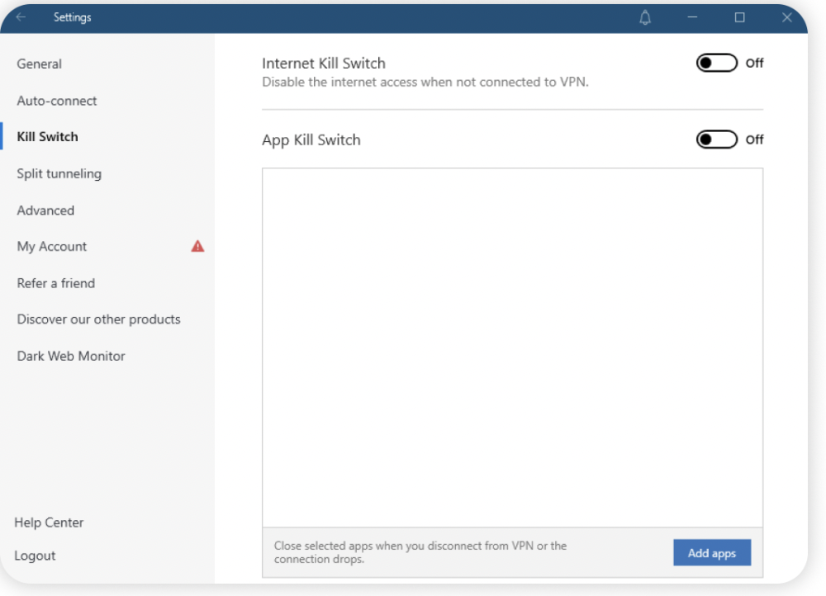Click Logout in the sidebar
Image resolution: width=826 pixels, height=596 pixels.
pos(35,556)
